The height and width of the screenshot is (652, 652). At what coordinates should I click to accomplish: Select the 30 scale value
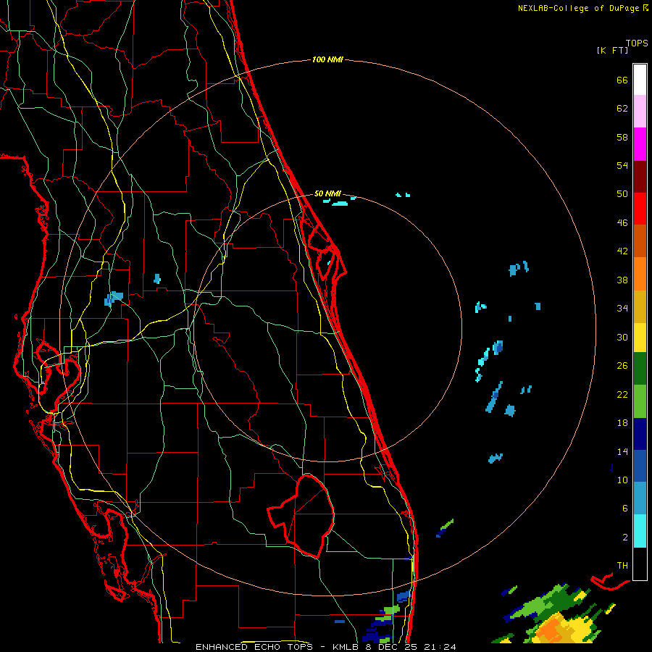[622, 337]
